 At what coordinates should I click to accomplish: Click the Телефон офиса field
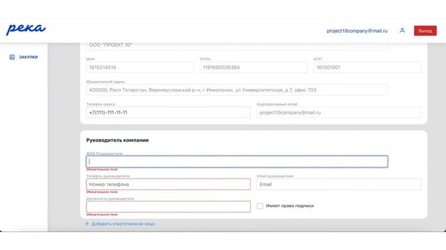click(169, 112)
